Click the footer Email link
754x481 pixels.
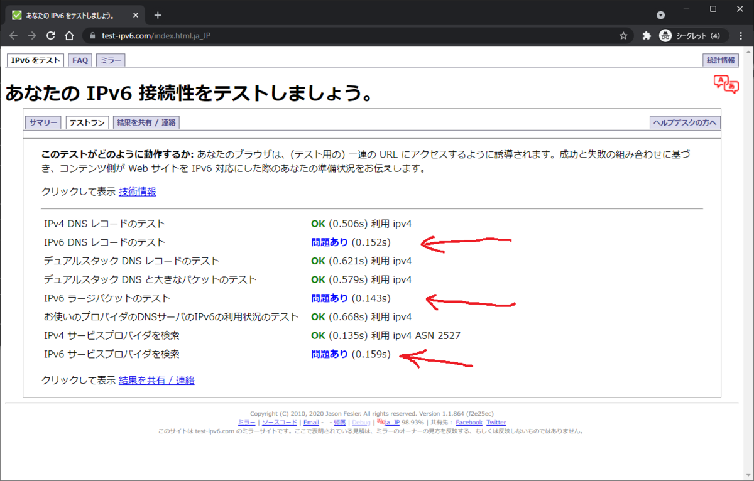pos(311,423)
